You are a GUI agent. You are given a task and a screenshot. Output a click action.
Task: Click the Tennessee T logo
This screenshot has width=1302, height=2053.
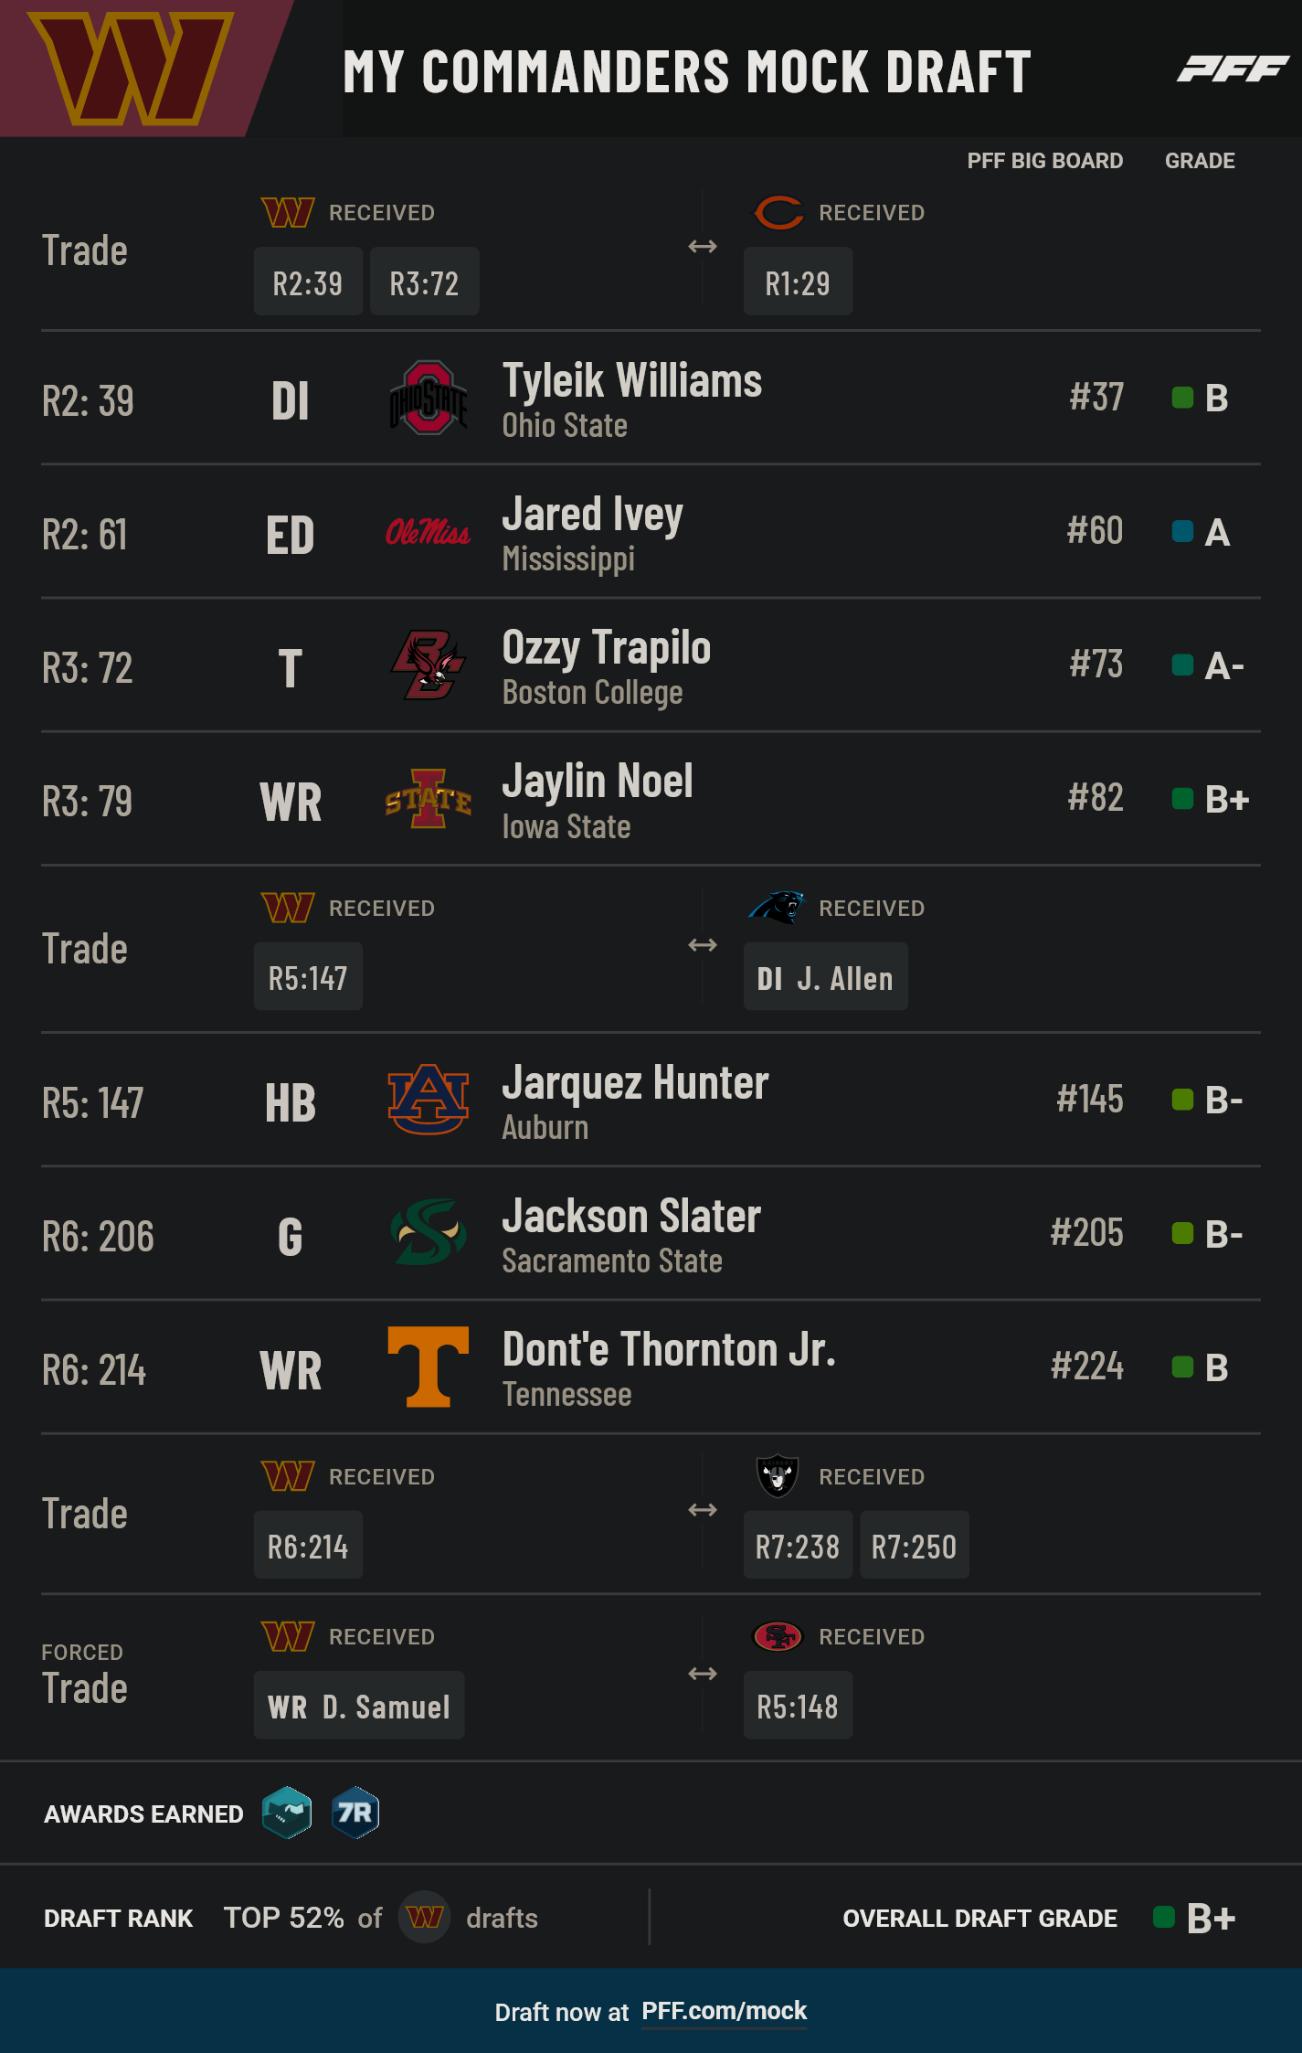click(x=429, y=1367)
